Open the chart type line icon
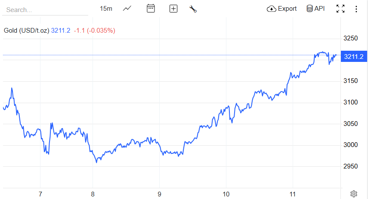The height and width of the screenshot is (199, 368). tap(127, 9)
